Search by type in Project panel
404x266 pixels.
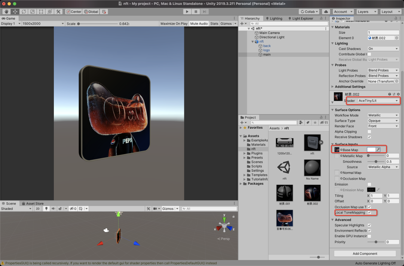coord(301,122)
